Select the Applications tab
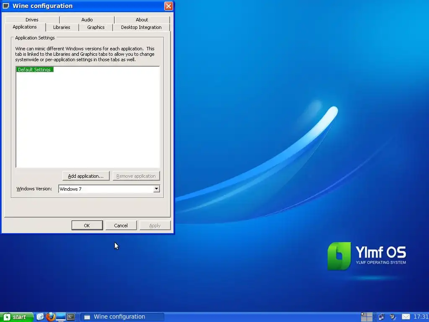The image size is (429, 322). tap(25, 27)
